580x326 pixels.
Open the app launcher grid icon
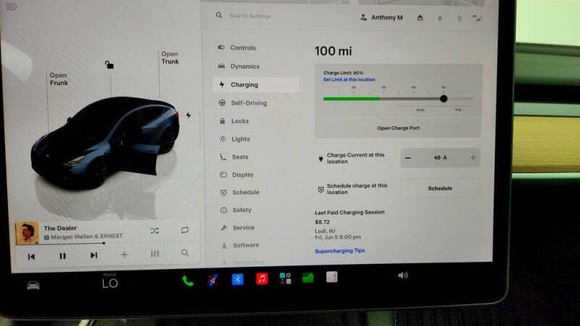(x=285, y=278)
